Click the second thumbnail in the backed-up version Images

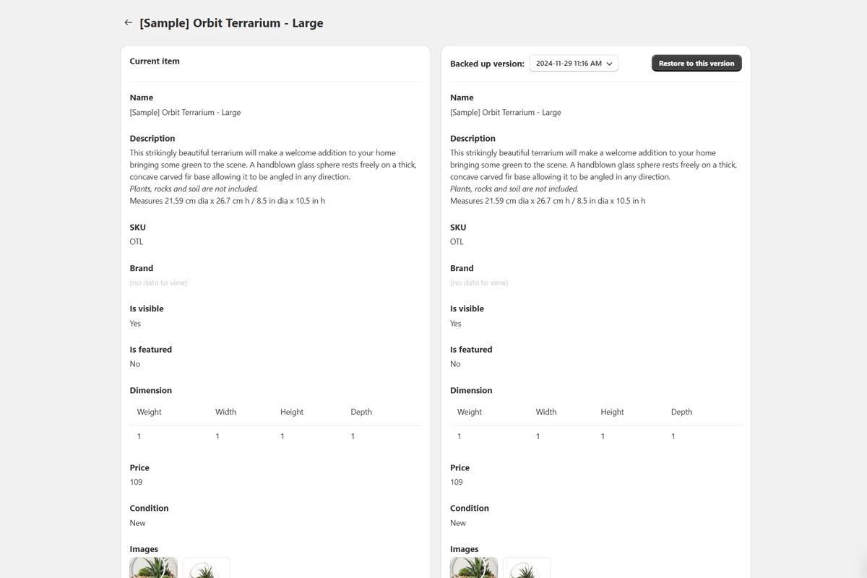(x=527, y=569)
